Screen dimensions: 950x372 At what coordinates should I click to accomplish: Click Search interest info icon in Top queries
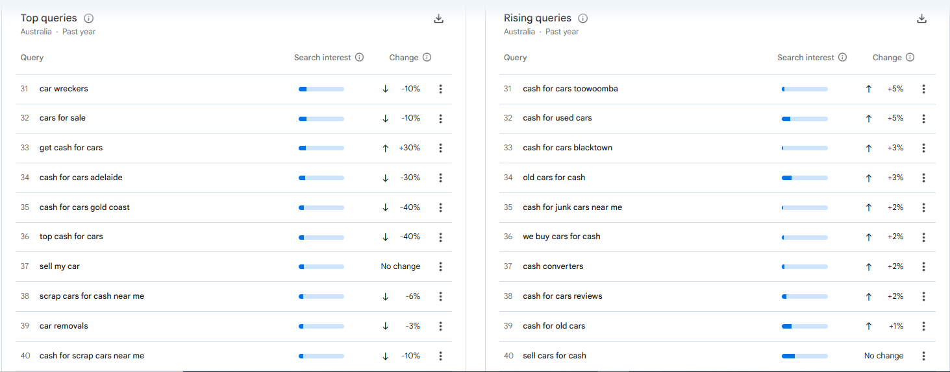(360, 57)
